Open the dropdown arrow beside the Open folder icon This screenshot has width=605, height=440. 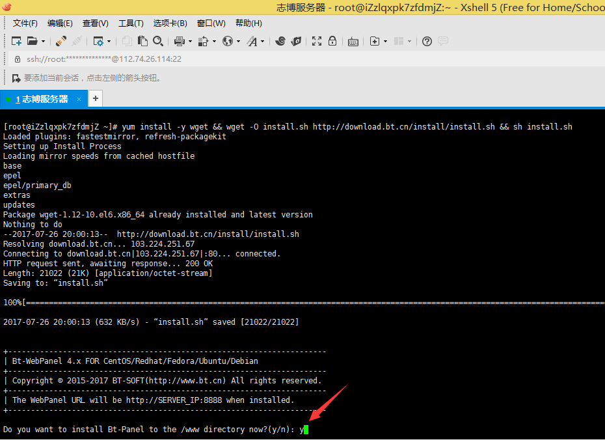(x=44, y=42)
